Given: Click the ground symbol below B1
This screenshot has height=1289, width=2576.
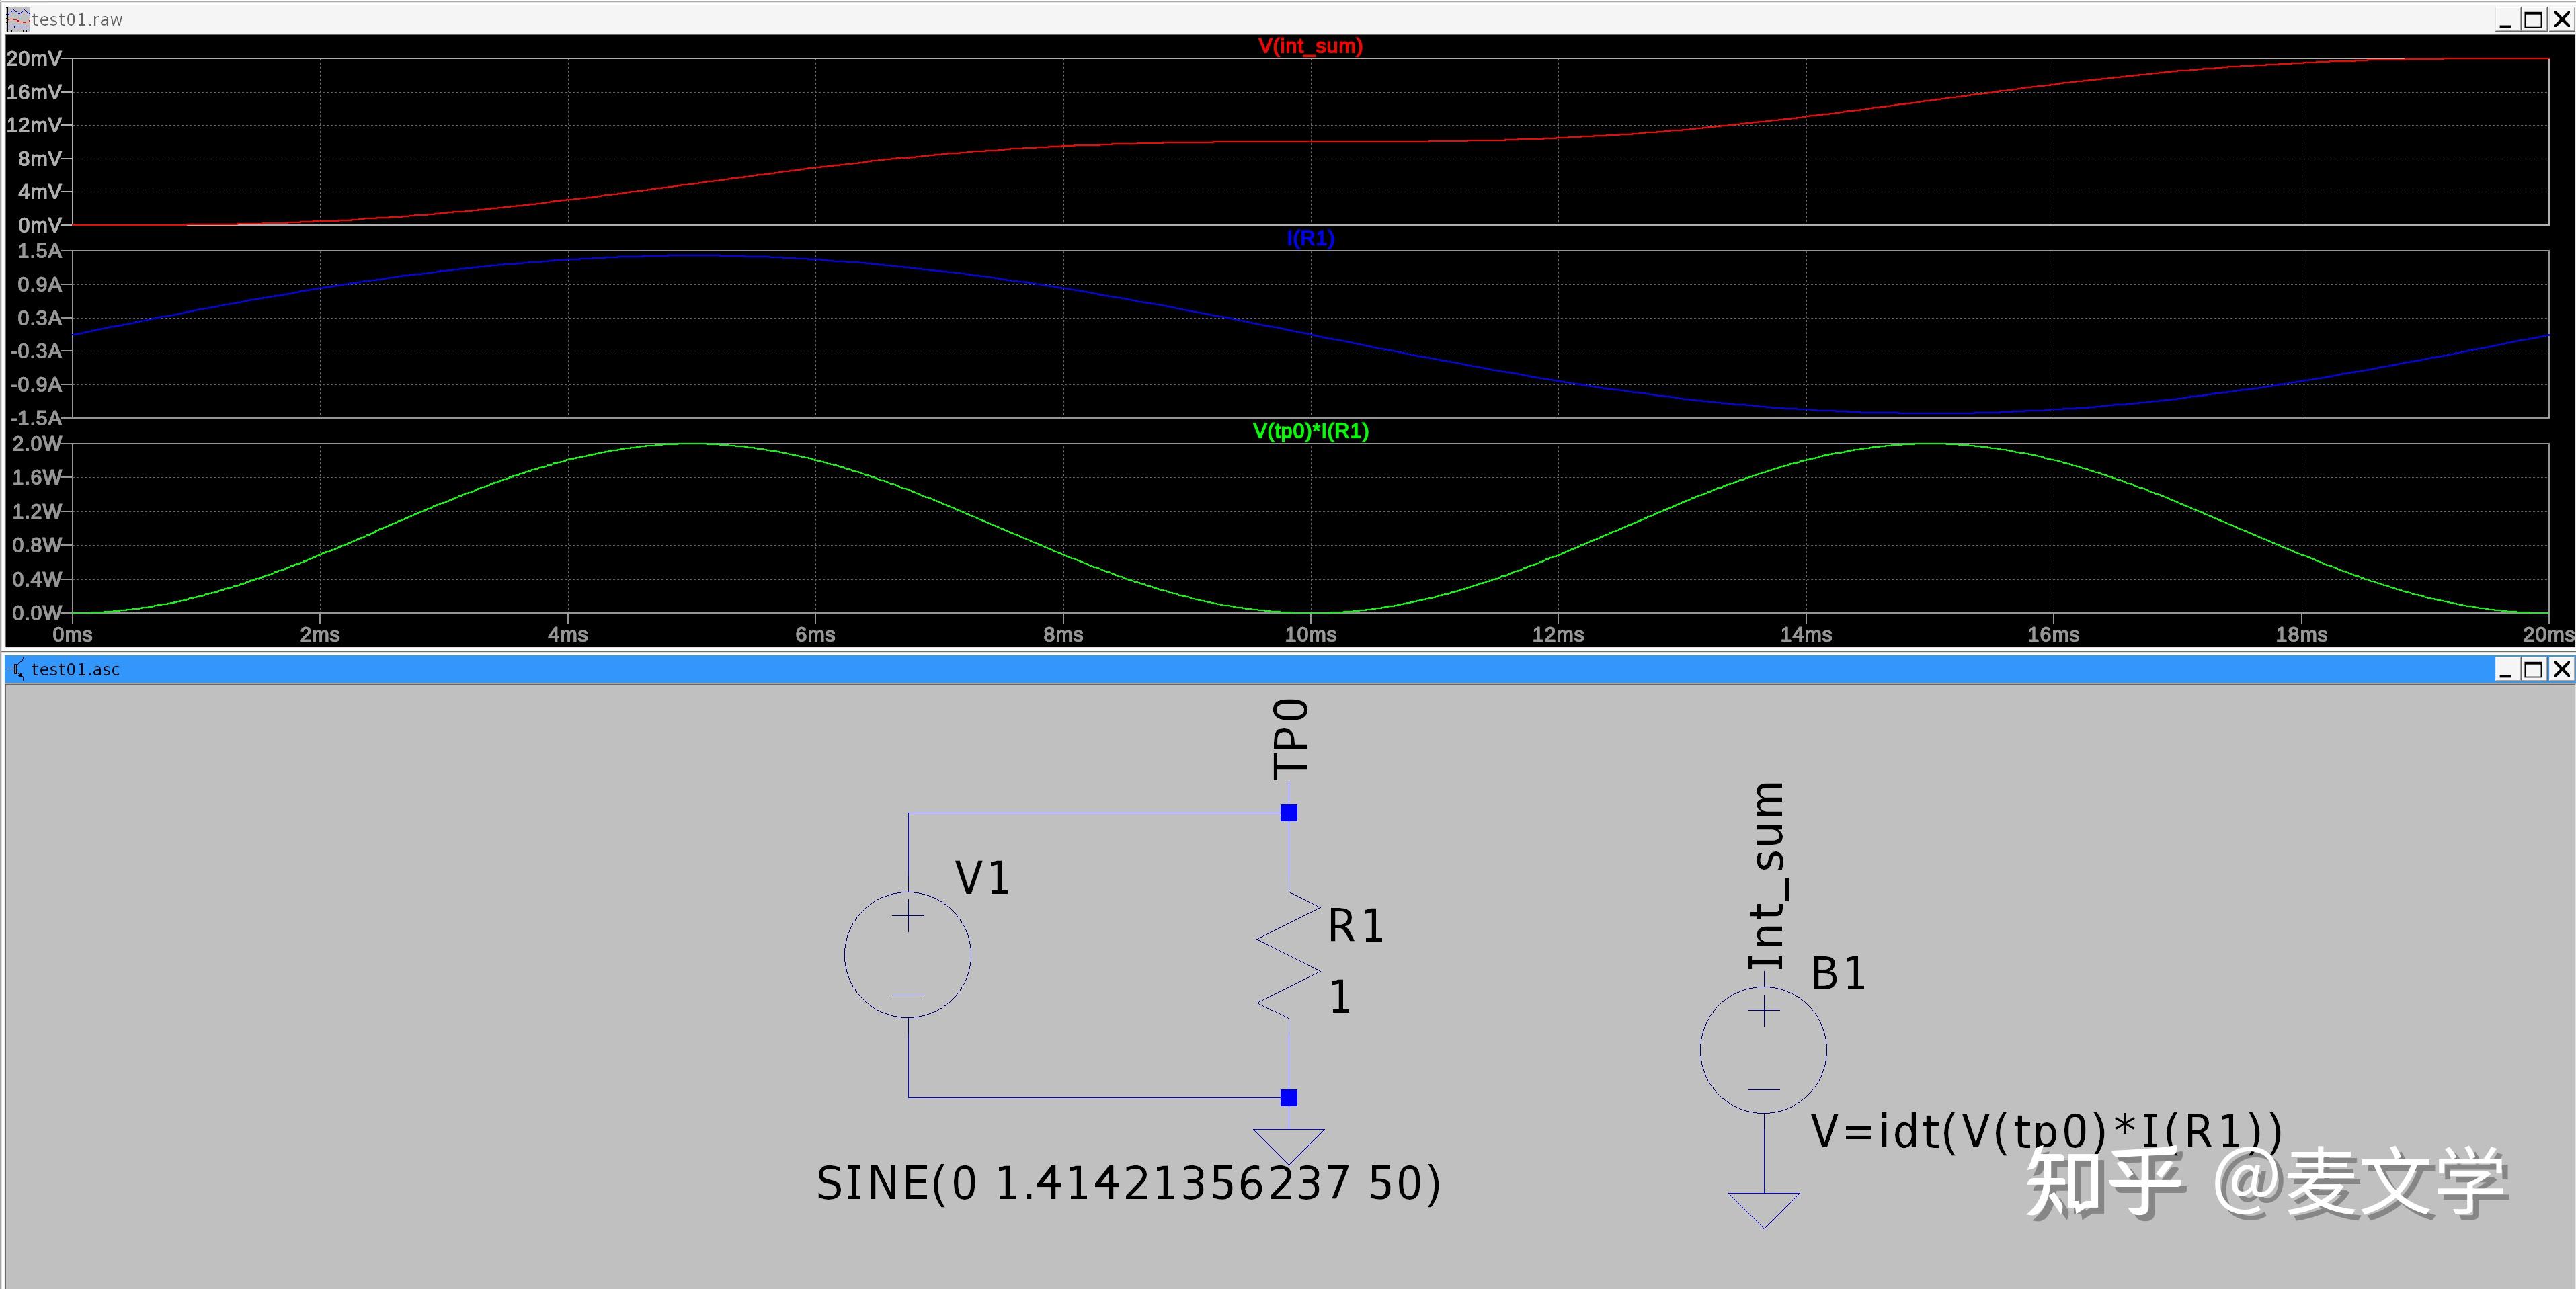Looking at the screenshot, I should 1763,1208.
